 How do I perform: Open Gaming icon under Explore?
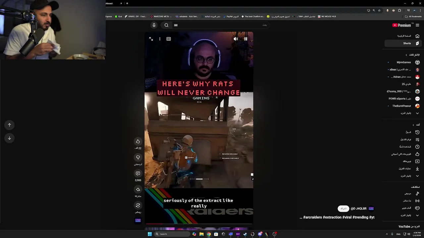pos(417,208)
